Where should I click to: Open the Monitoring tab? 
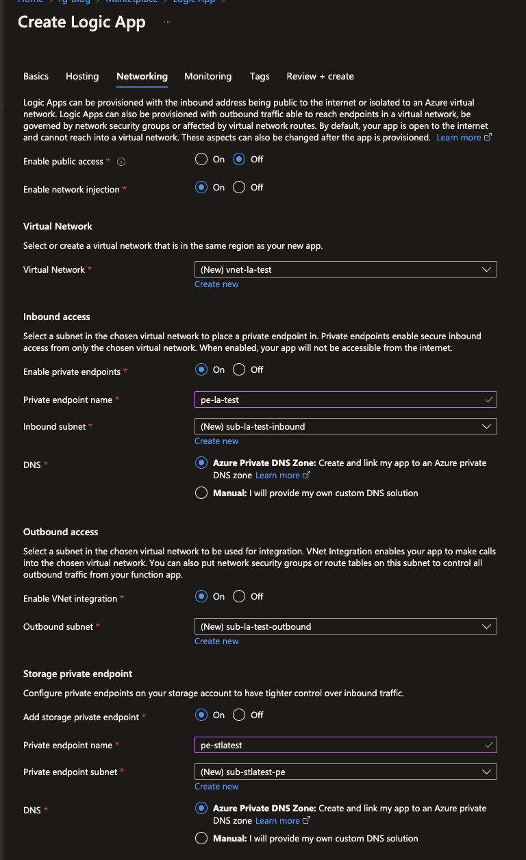[x=208, y=76]
